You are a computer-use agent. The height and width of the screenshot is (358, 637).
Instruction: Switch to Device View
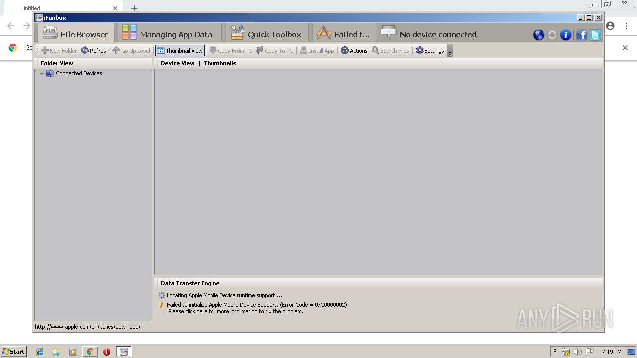click(x=178, y=63)
